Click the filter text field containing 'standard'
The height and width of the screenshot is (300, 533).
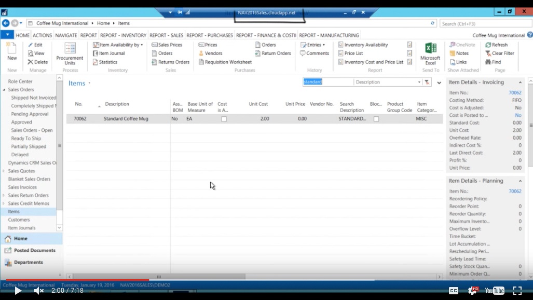pyautogui.click(x=327, y=82)
